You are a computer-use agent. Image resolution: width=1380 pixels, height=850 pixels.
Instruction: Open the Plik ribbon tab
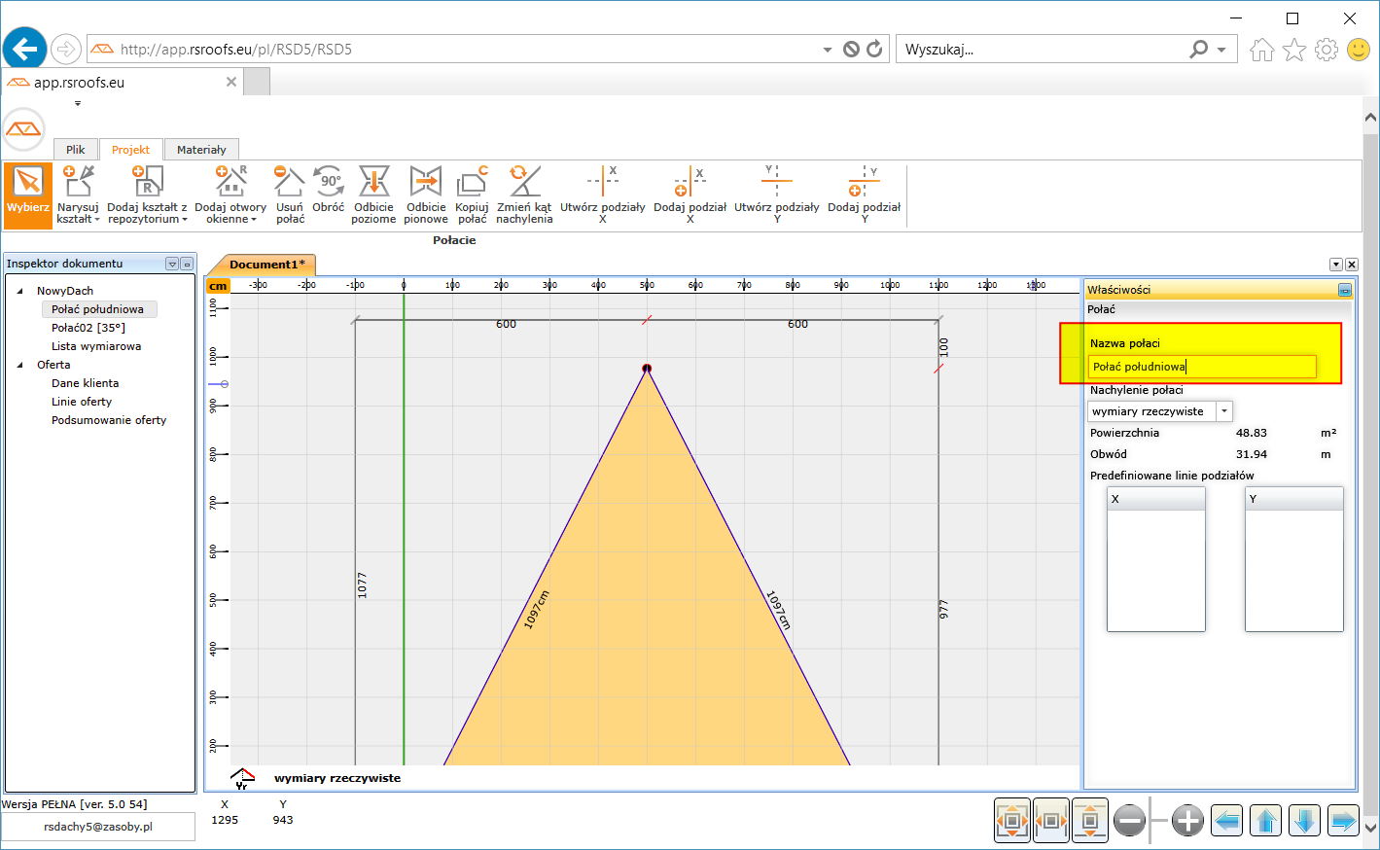(76, 150)
